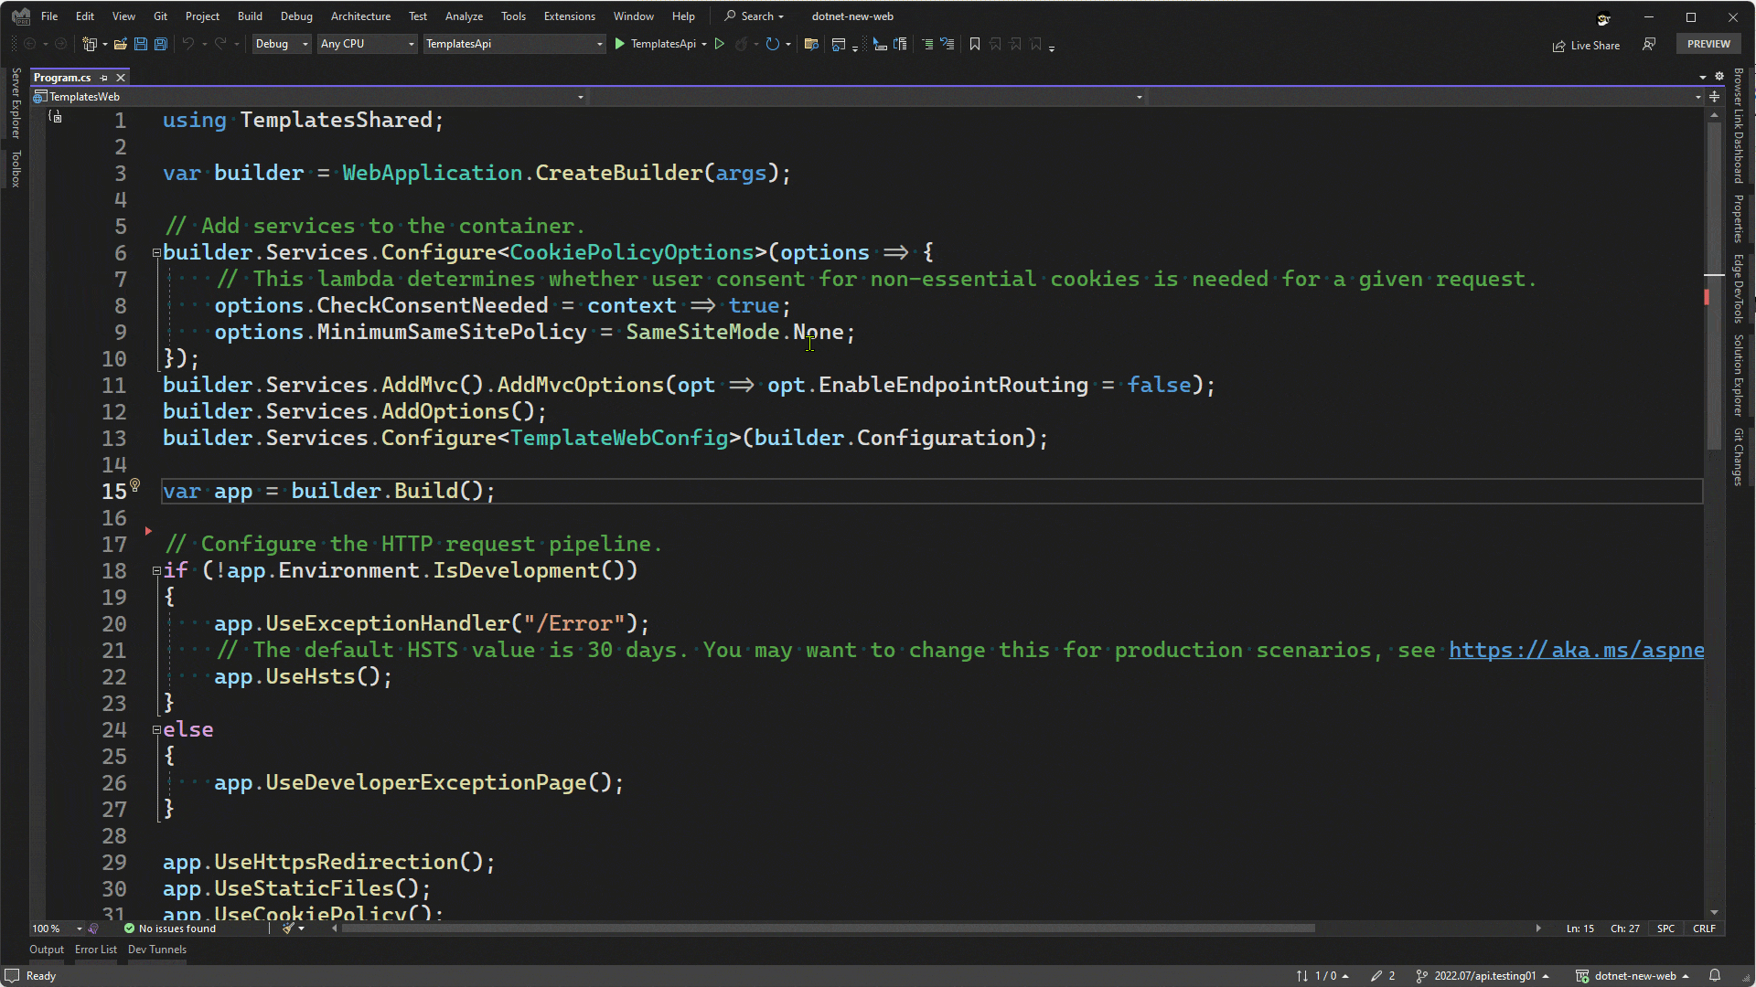Toggle bookmark using the toolbar bookmark icon
This screenshot has width=1756, height=987.
click(x=975, y=44)
